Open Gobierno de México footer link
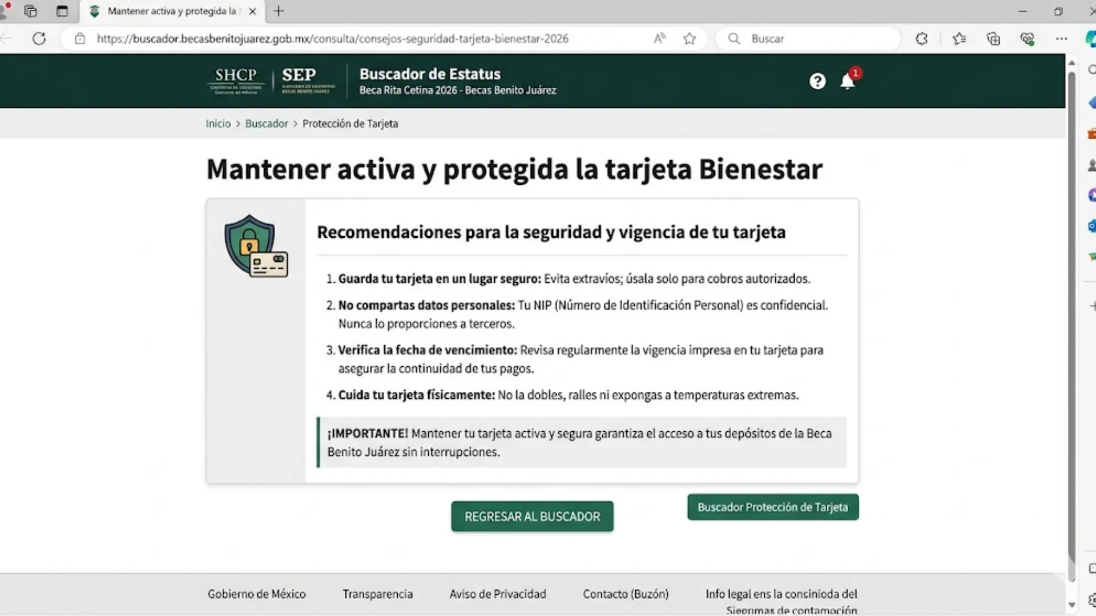1096x616 pixels. tap(257, 594)
